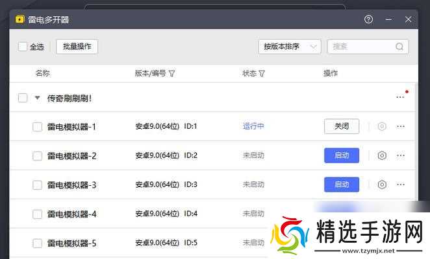Select checkbox for 雷电模拟器-4

pyautogui.click(x=37, y=214)
